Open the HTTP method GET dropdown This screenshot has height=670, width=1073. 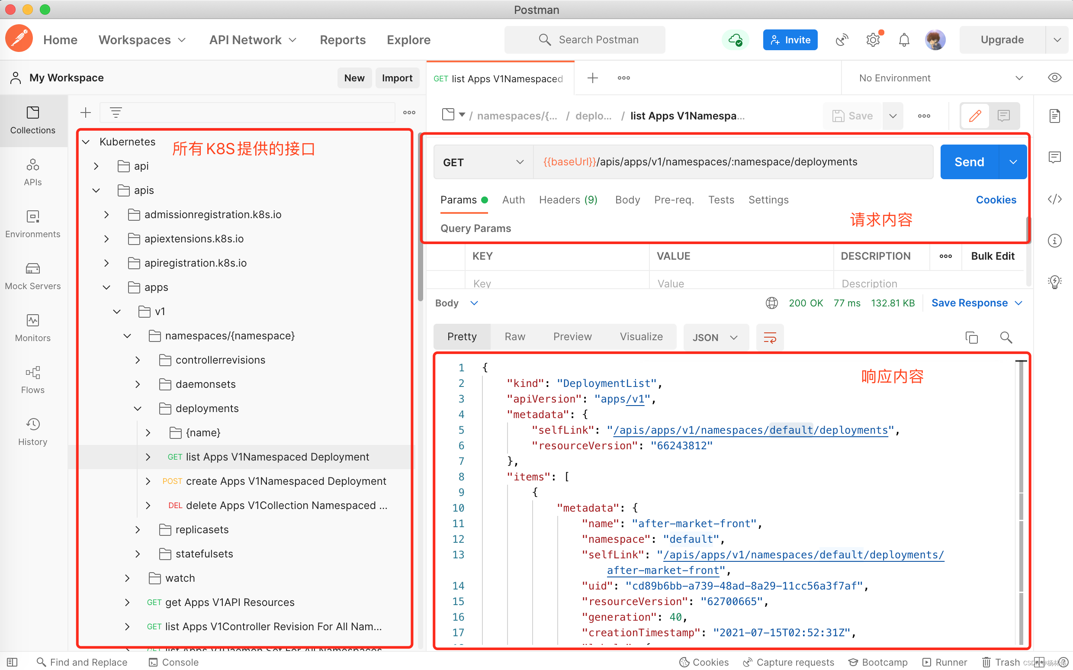(484, 162)
